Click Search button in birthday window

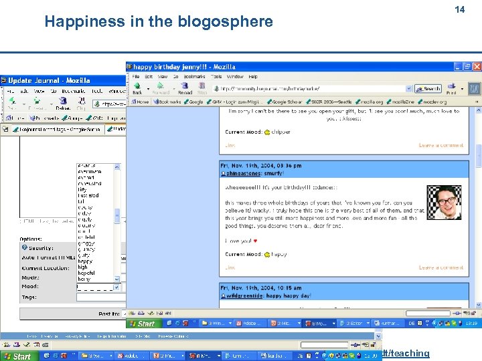[x=428, y=89]
